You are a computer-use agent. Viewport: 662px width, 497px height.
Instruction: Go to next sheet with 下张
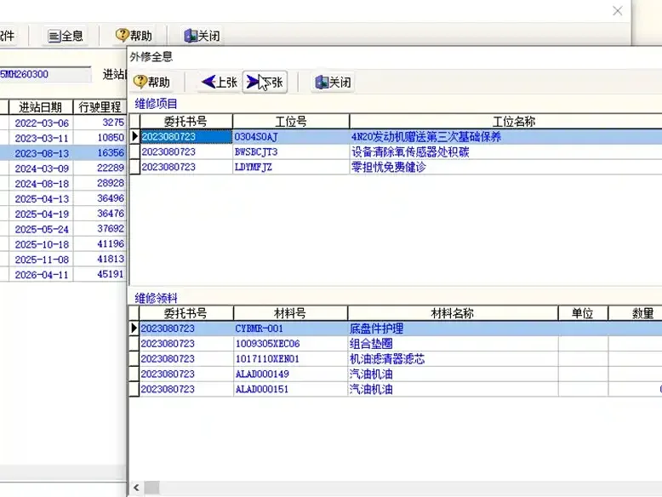(265, 82)
